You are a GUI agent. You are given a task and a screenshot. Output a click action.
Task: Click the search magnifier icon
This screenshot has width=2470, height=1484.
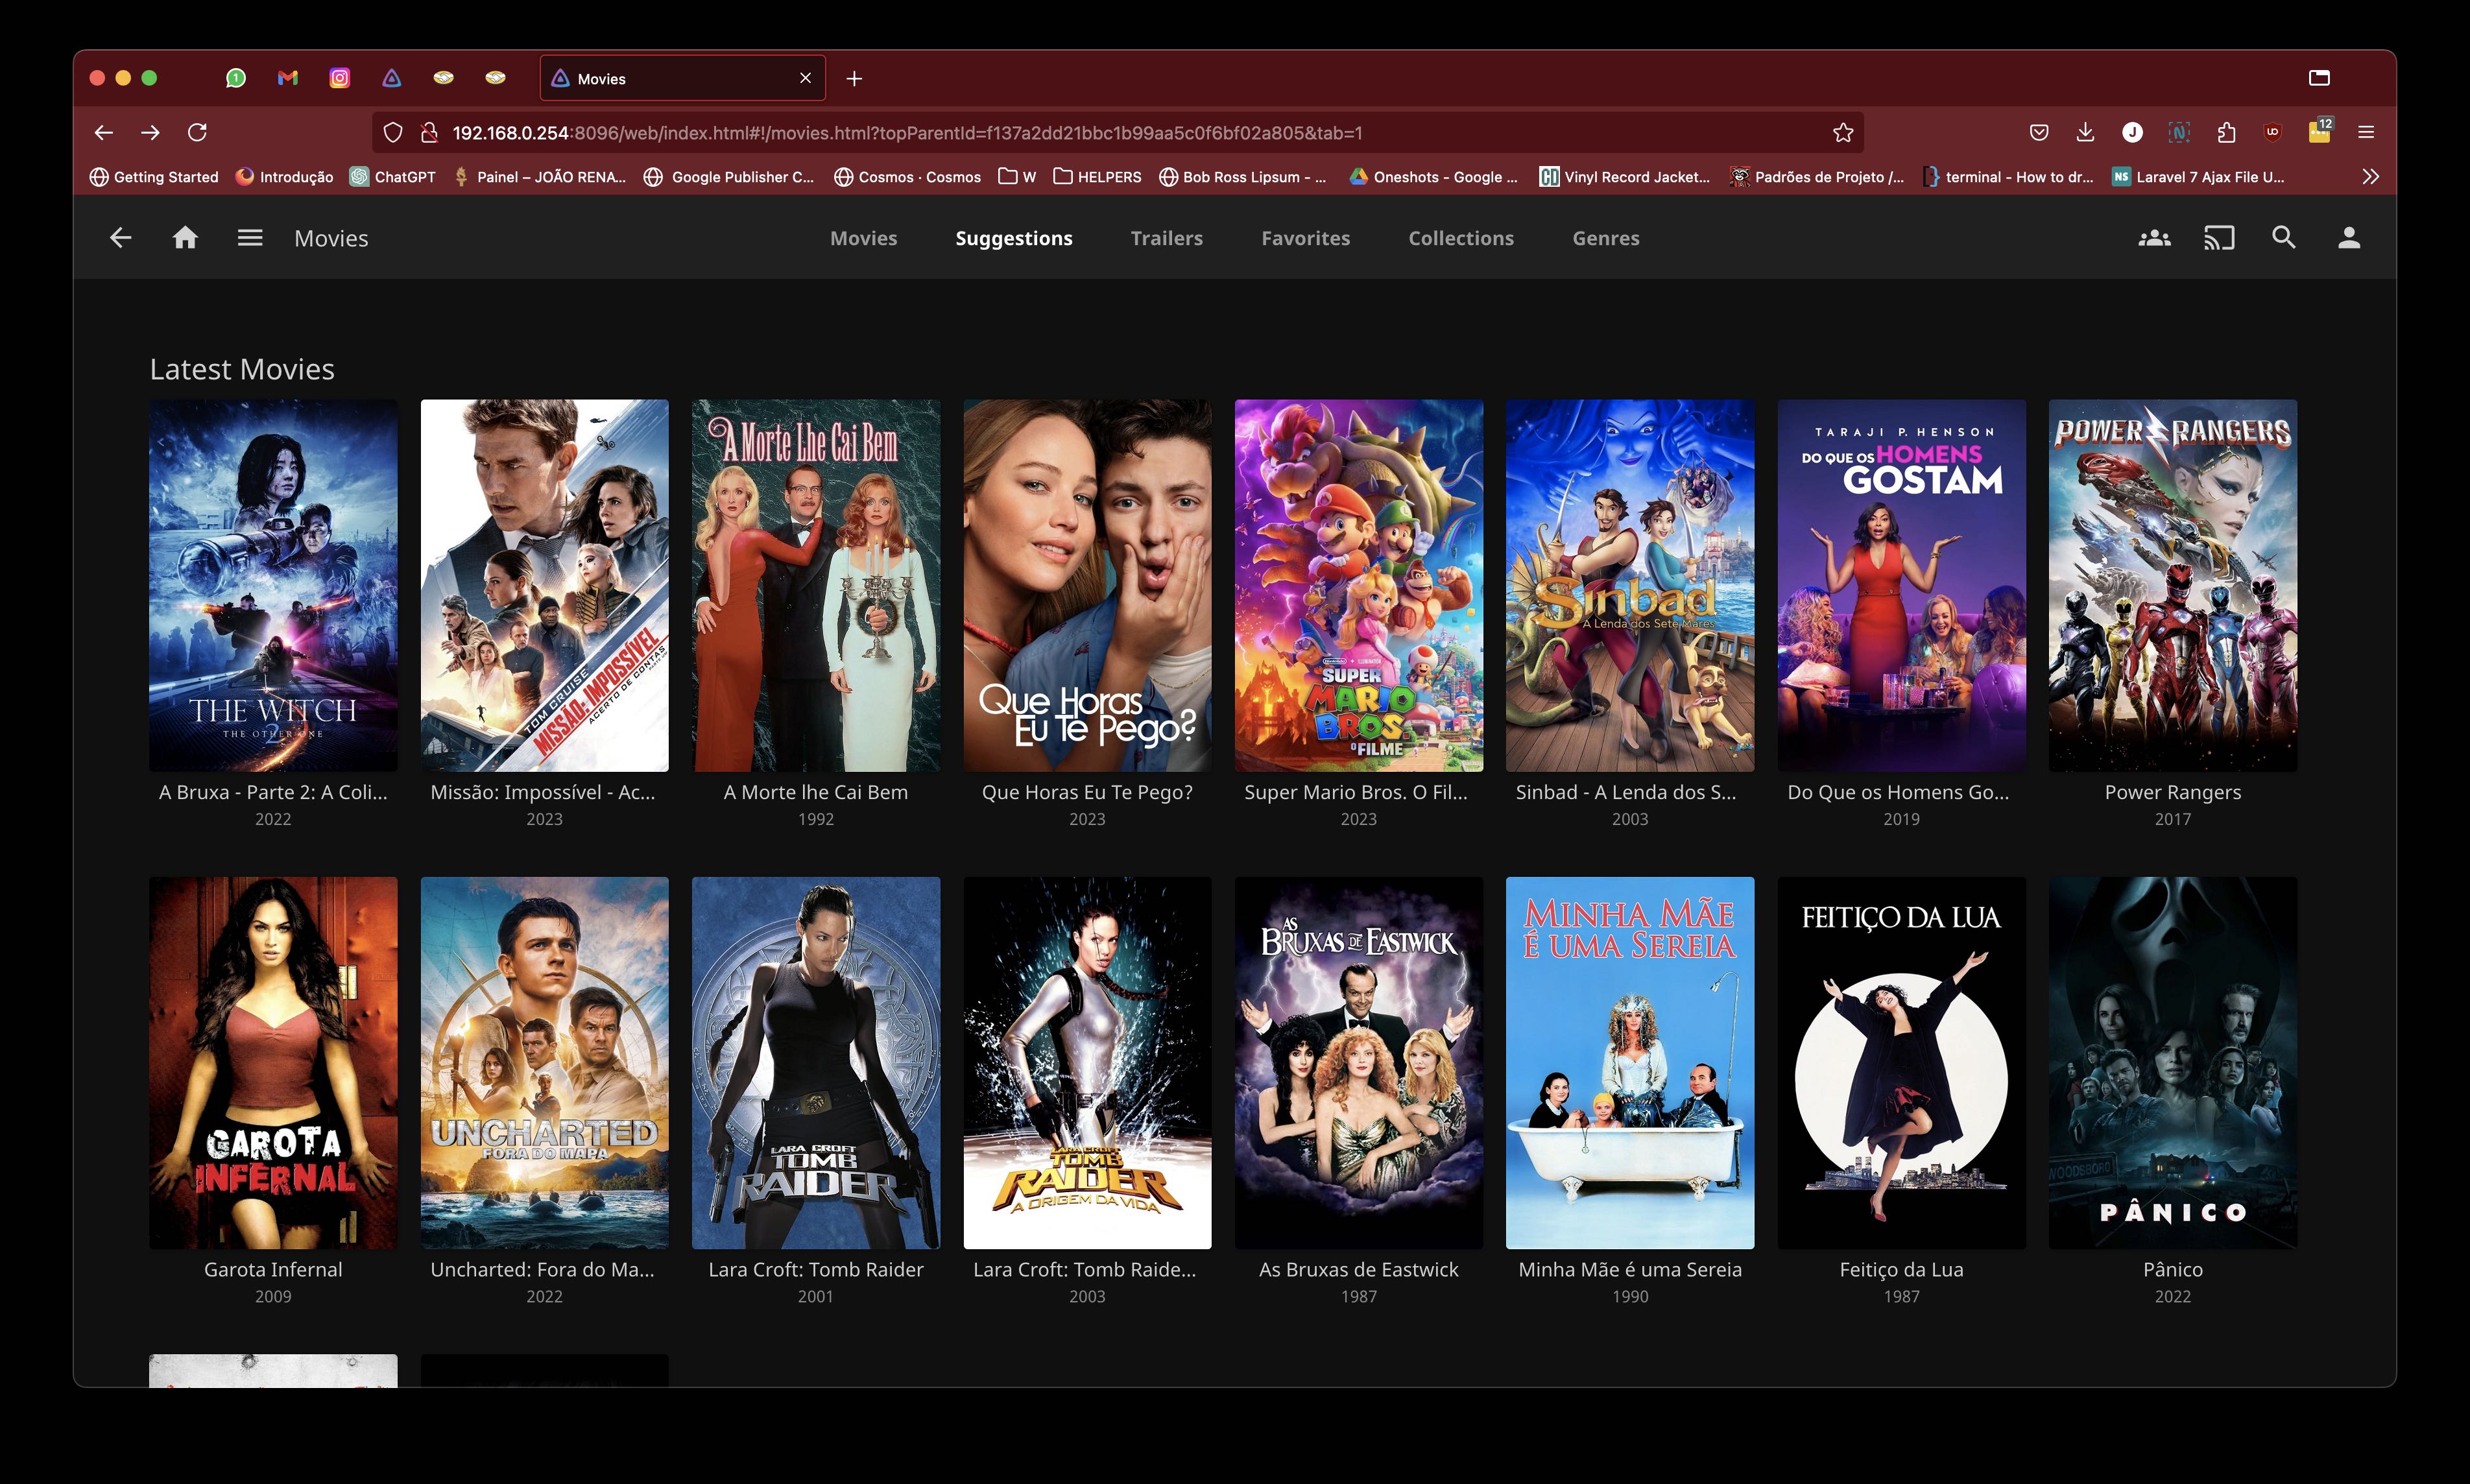coord(2283,238)
